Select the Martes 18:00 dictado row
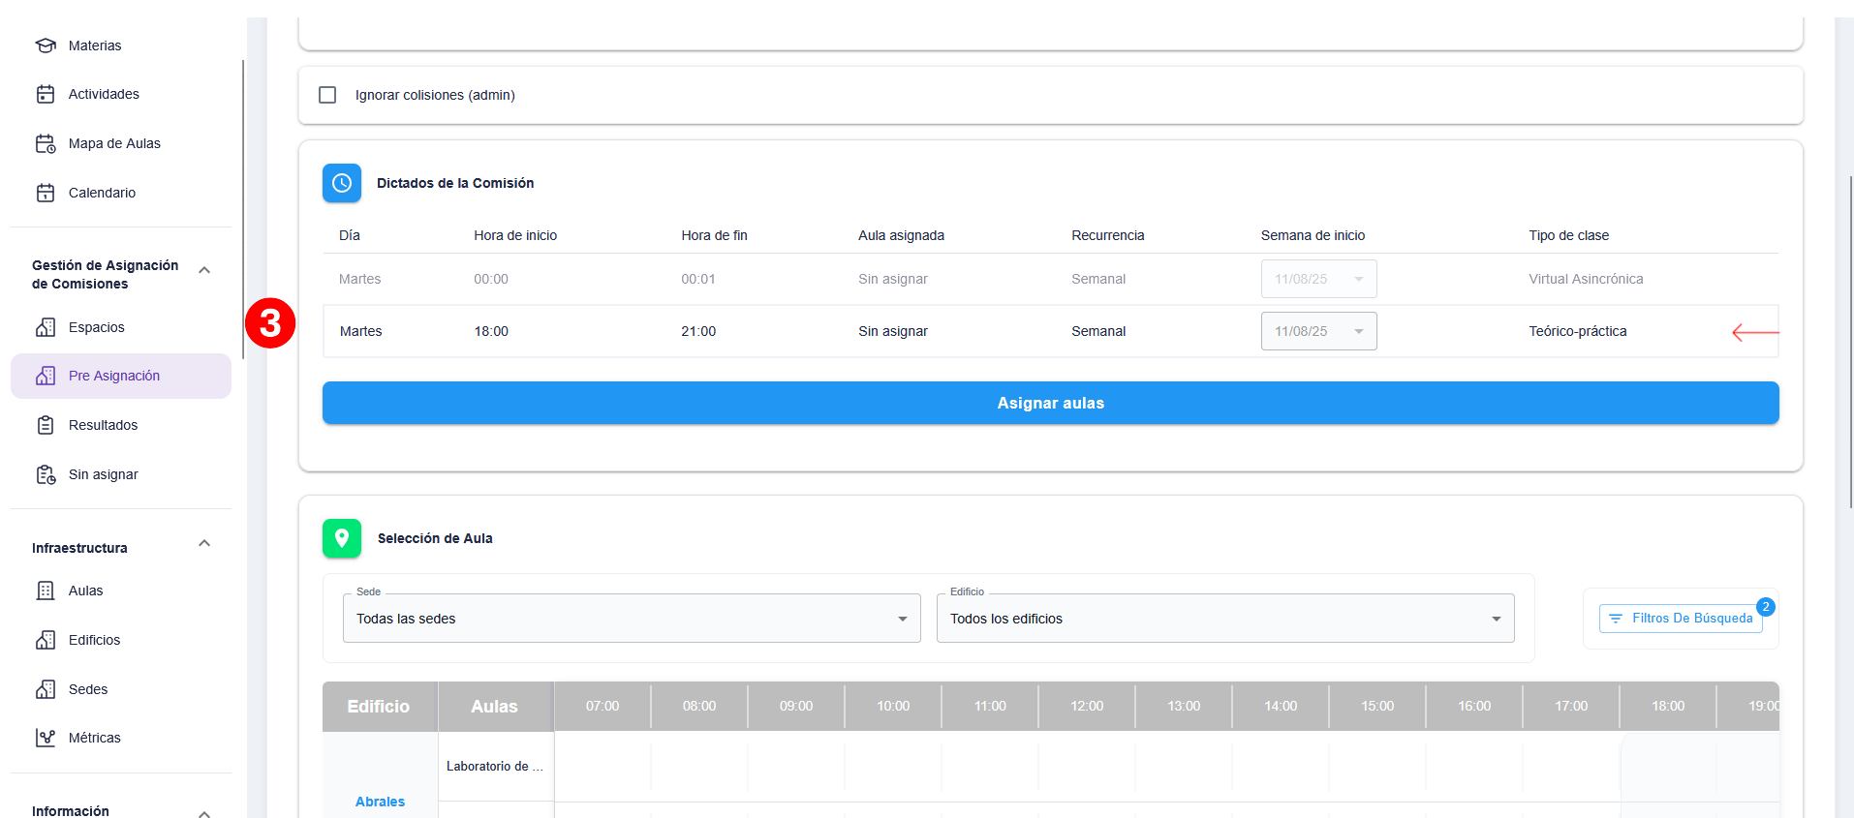 1050,331
